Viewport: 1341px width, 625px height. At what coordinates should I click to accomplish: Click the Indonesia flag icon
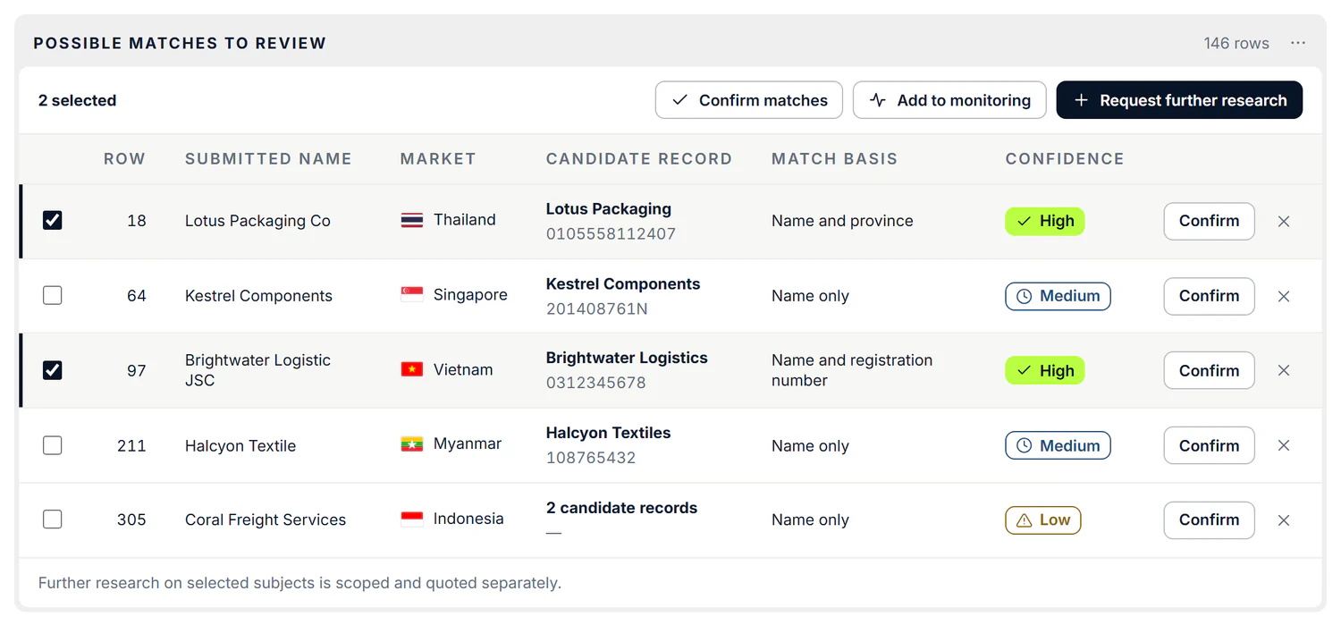(412, 519)
